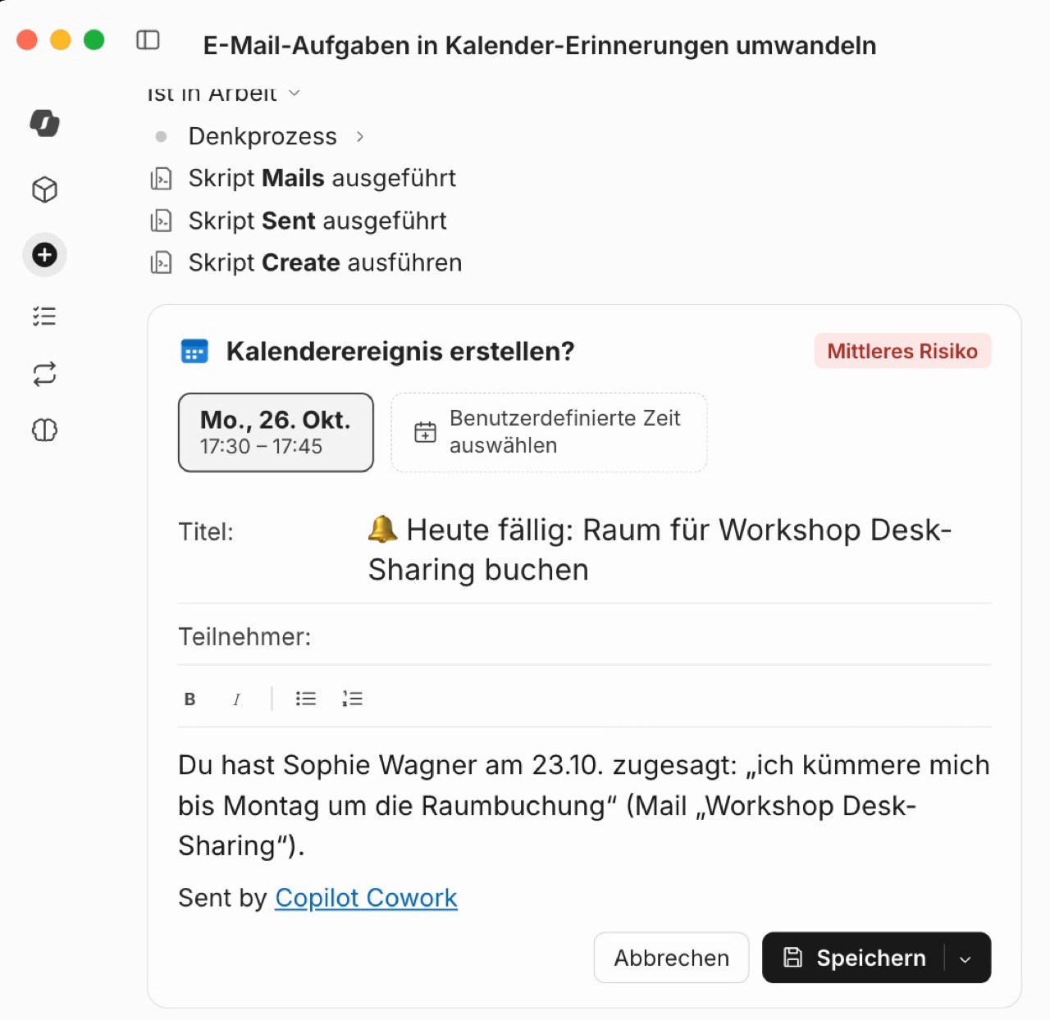Screen dimensions: 1050x1020
Task: Open the brain memory icon
Action: pyautogui.click(x=44, y=430)
